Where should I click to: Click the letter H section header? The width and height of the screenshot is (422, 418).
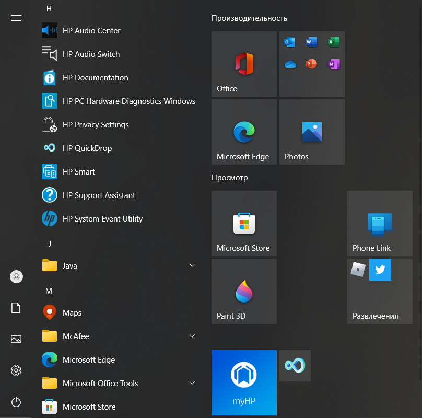(49, 9)
